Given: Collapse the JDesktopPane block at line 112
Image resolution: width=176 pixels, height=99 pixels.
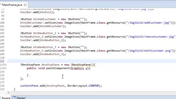Looking at the screenshot, I should click(x=5, y=65).
